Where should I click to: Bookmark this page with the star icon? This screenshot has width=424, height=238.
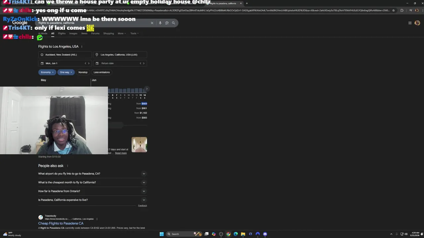394,10
